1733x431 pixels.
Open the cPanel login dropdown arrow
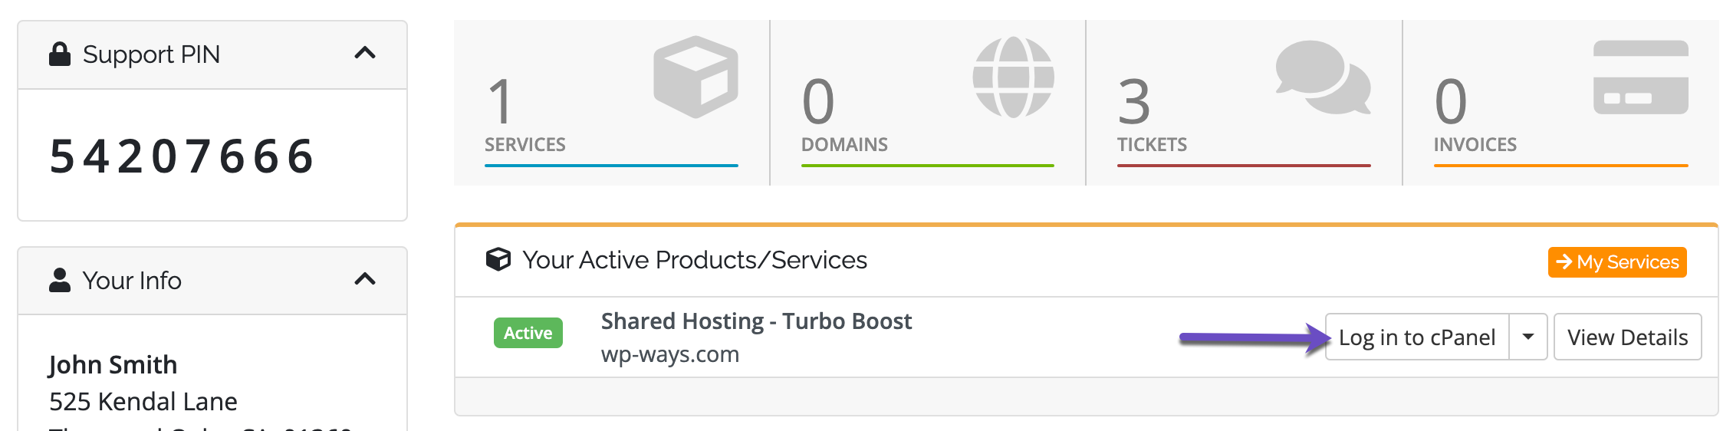(x=1528, y=337)
